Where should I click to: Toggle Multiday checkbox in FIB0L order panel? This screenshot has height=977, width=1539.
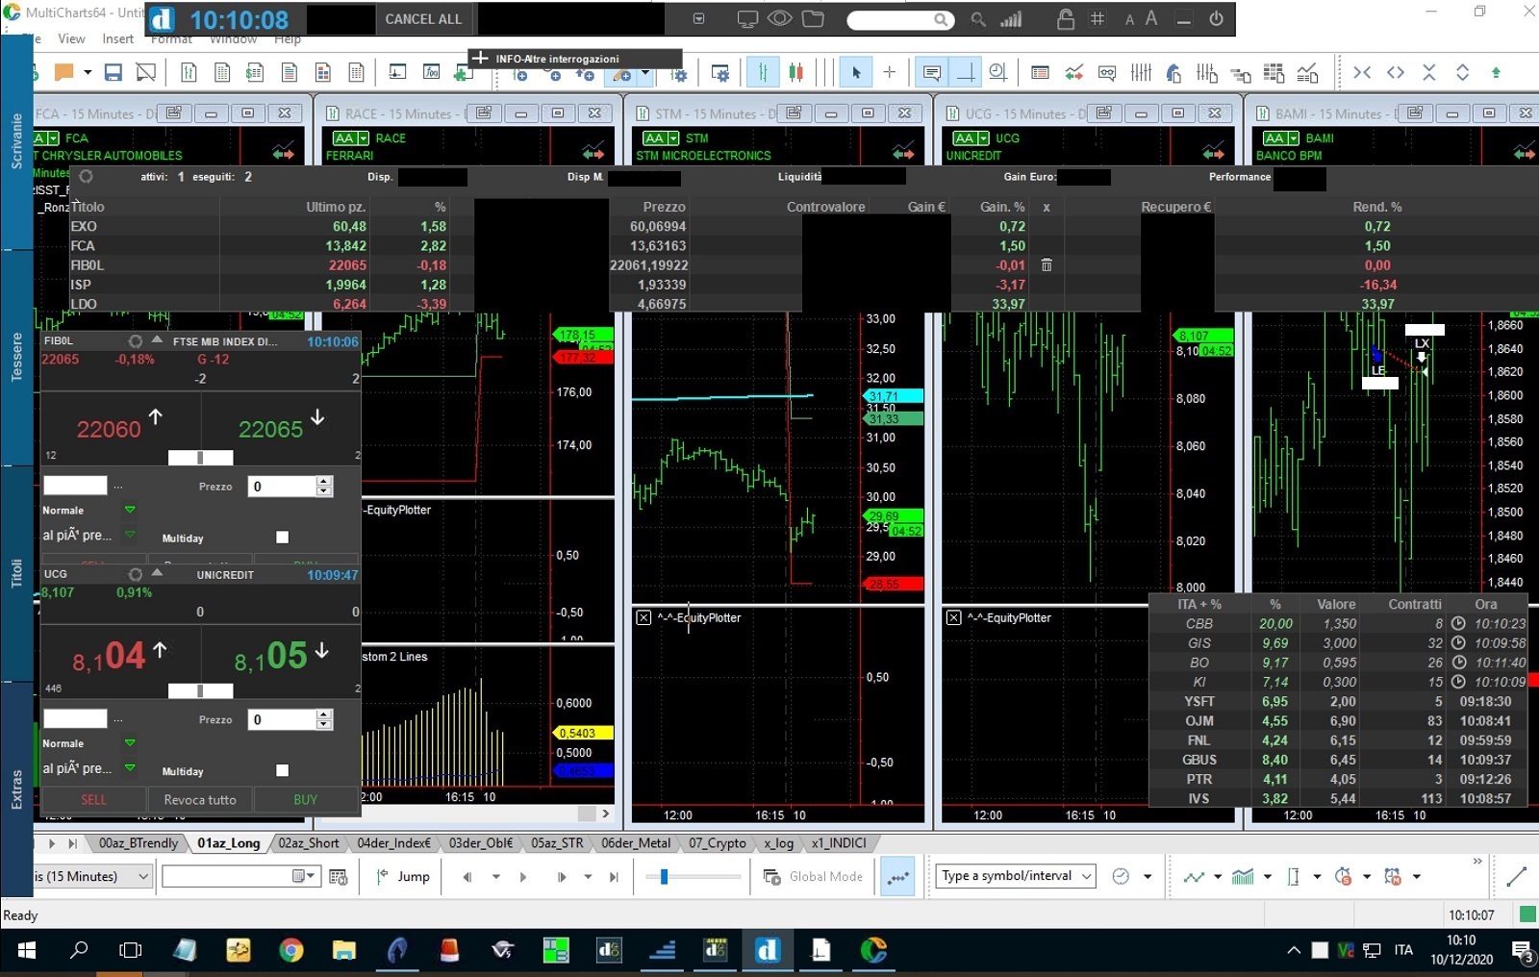click(282, 538)
